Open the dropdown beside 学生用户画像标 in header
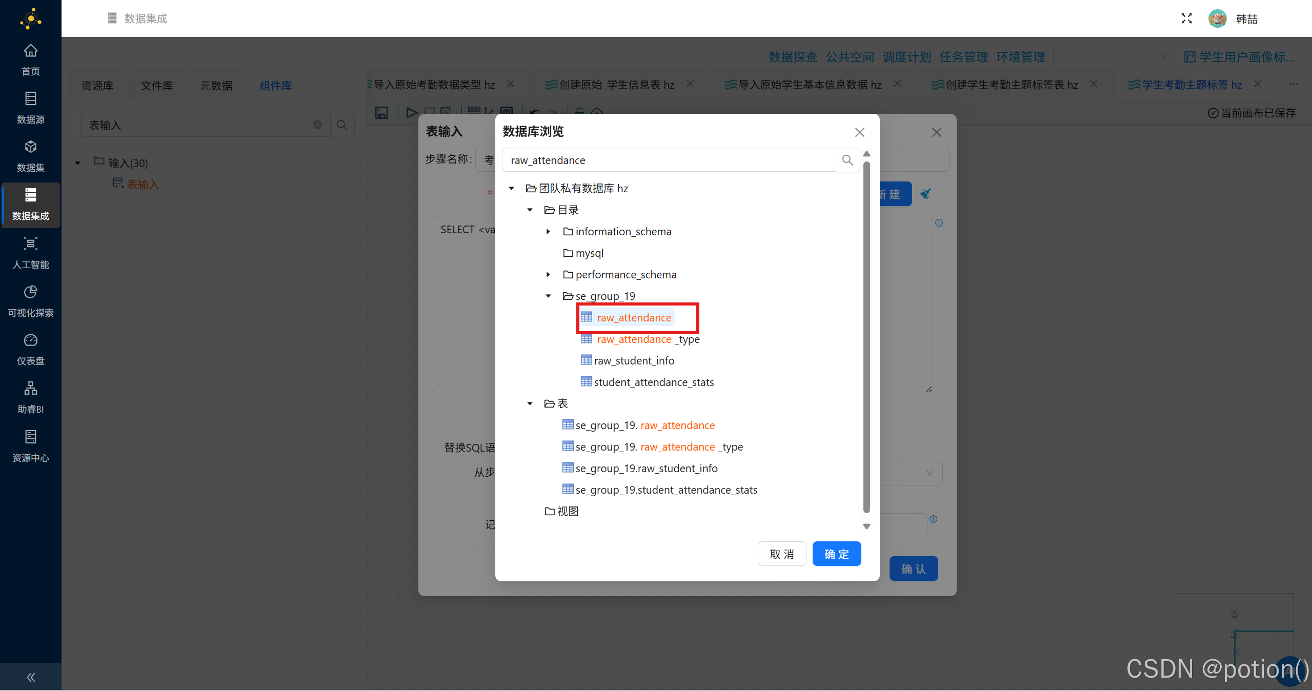 click(1114, 56)
